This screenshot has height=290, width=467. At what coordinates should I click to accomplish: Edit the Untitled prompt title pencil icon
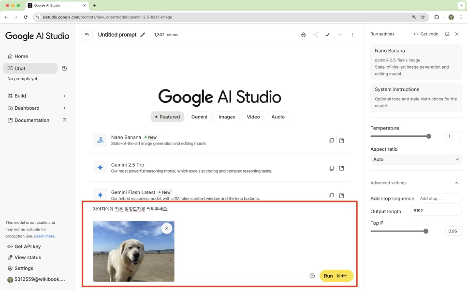click(143, 35)
